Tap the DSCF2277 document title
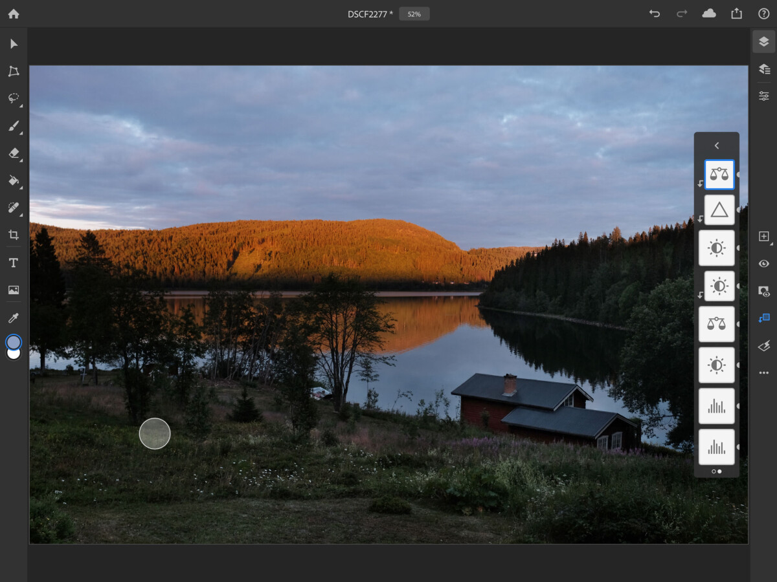Screen dimensions: 777x582 coord(370,14)
